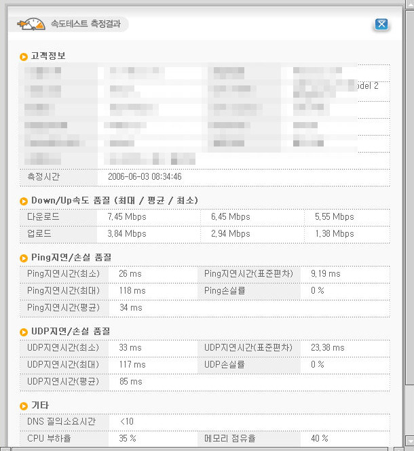The height and width of the screenshot is (451, 414).
Task: Click the max download speed 7.45 Mbps
Action: [127, 217]
